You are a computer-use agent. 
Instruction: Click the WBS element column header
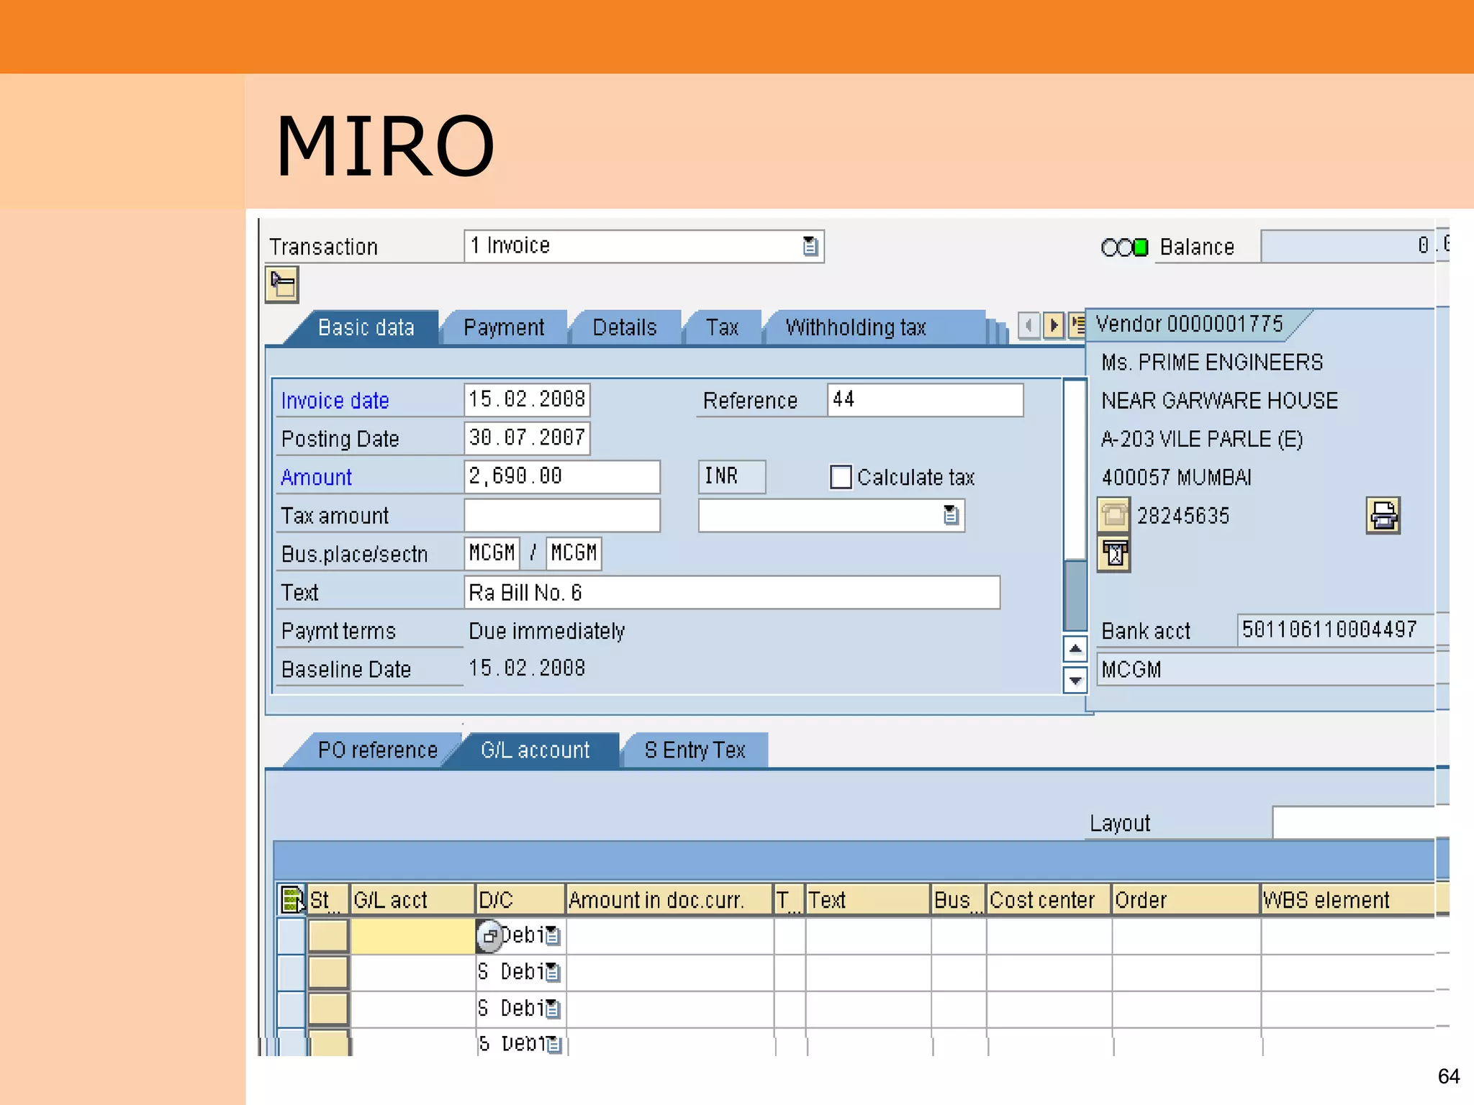coord(1348,900)
